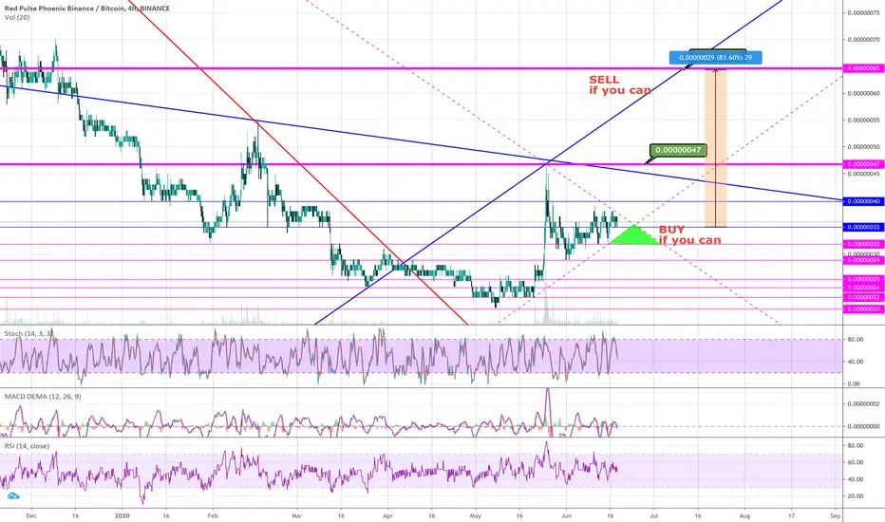Click the BUY if you can annotation
This screenshot has width=885, height=522.
click(x=689, y=234)
